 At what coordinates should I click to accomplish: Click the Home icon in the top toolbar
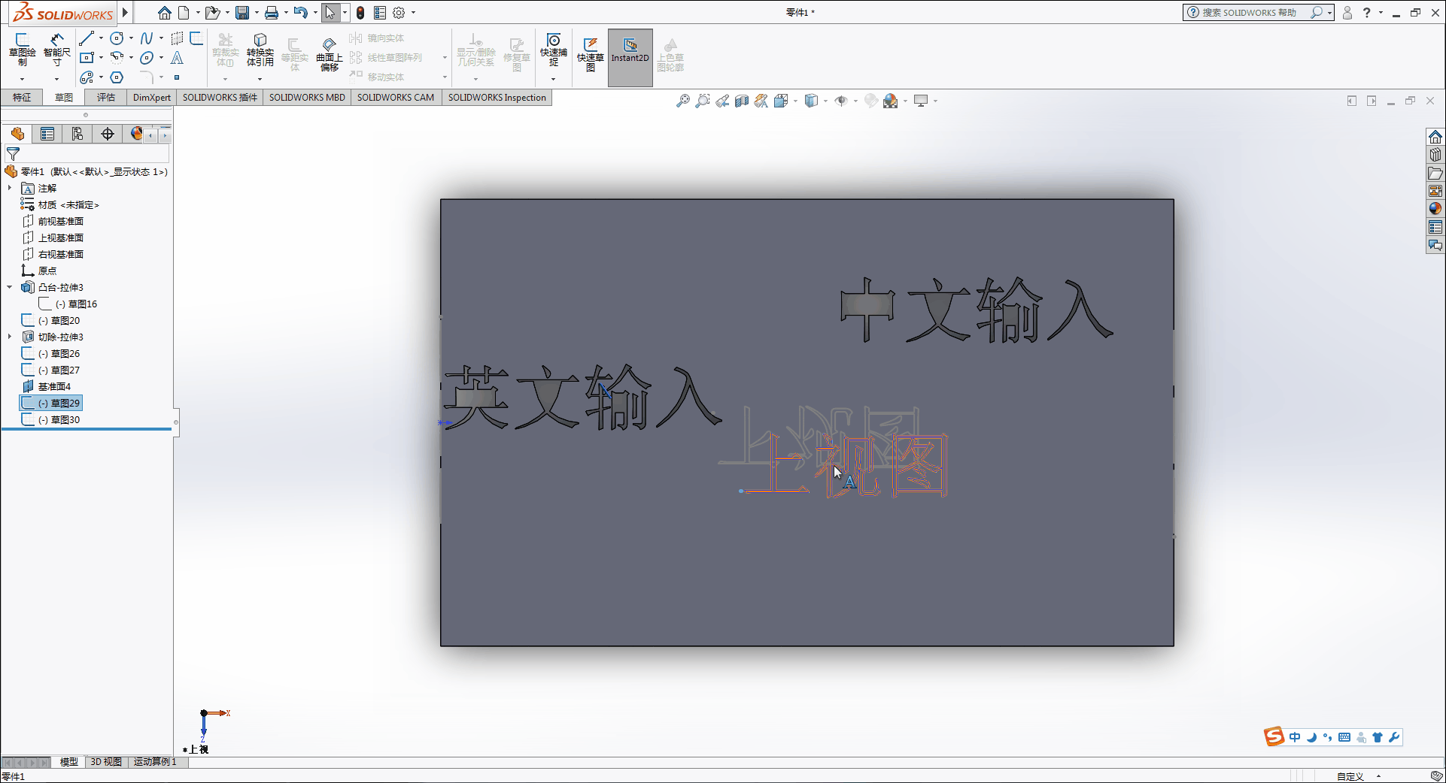point(165,13)
